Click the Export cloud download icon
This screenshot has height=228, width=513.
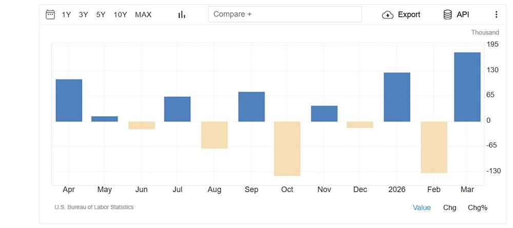click(x=388, y=15)
